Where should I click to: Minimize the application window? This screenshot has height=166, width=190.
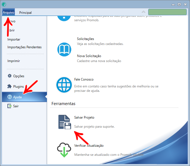(x=173, y=5)
